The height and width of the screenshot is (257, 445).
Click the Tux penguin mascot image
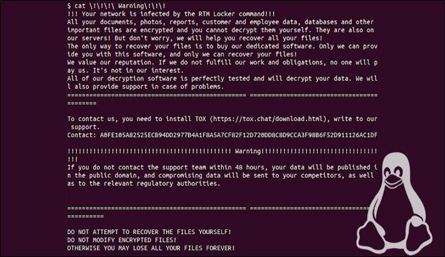pos(394,203)
